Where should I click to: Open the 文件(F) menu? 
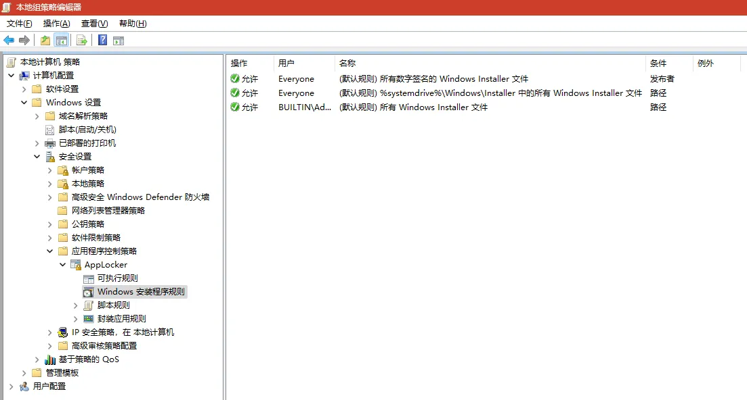tap(19, 23)
